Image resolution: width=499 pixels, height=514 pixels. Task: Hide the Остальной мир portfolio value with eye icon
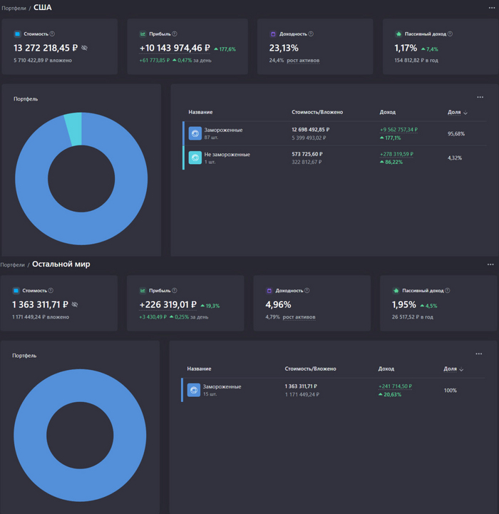(x=75, y=304)
